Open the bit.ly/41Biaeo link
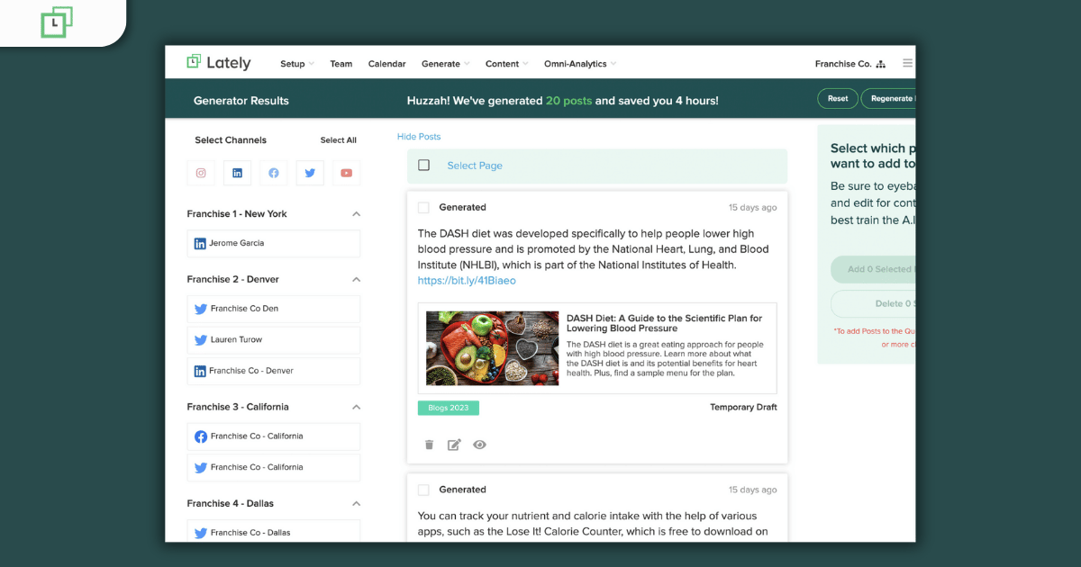The height and width of the screenshot is (567, 1081). pos(467,281)
